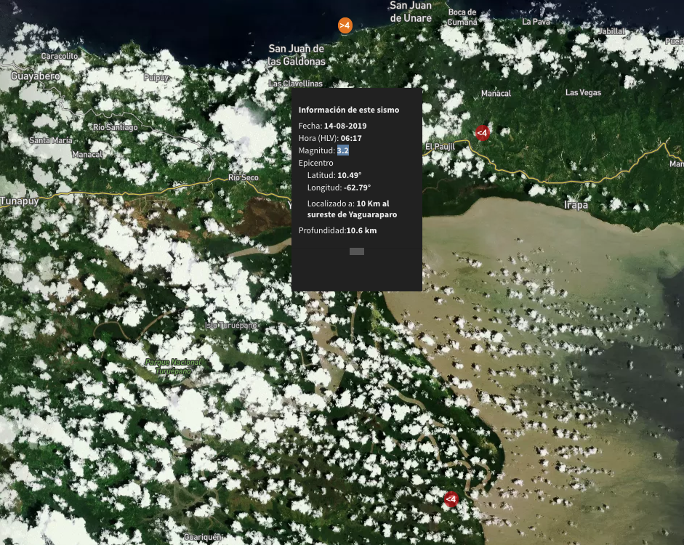Select the red "<4" marker near El Paujil
The height and width of the screenshot is (545, 684).
coord(482,133)
